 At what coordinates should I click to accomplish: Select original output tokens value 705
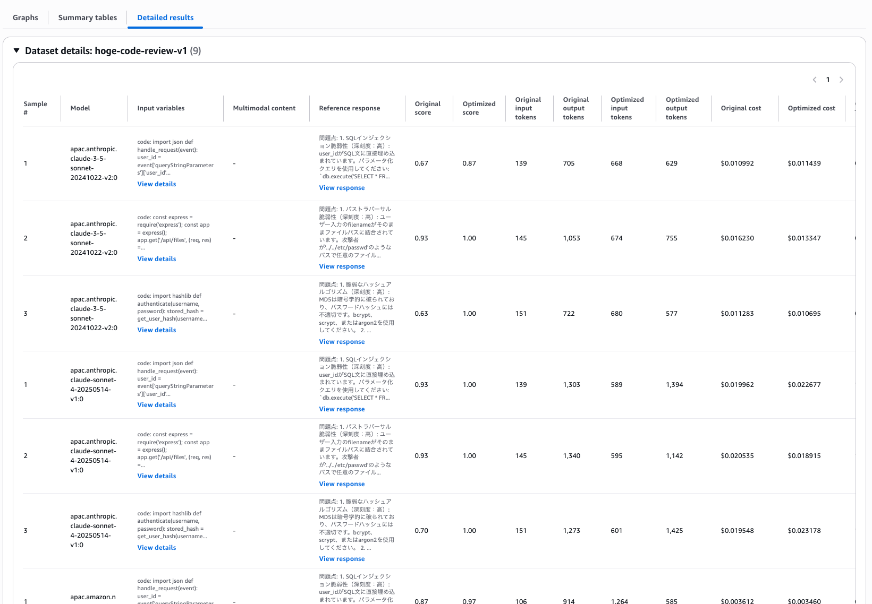click(569, 163)
